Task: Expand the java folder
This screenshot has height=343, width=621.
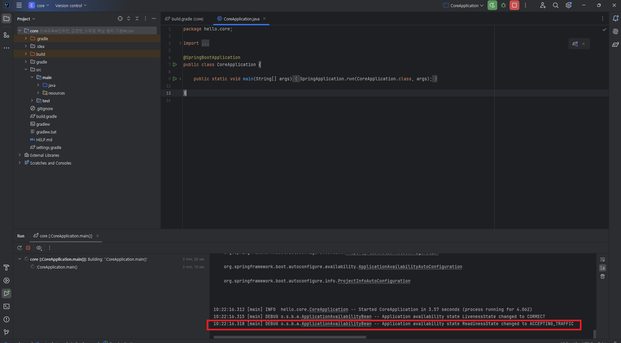Action: [x=38, y=85]
